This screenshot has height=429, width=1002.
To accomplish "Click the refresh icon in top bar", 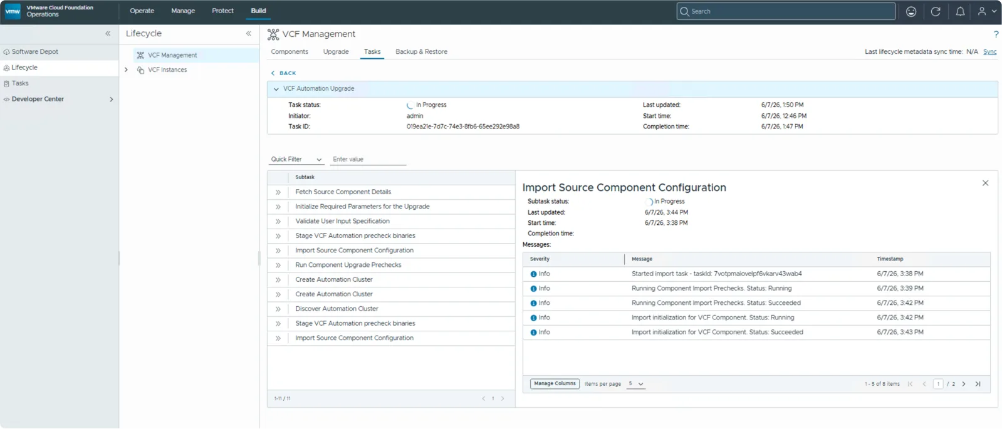I will tap(936, 11).
